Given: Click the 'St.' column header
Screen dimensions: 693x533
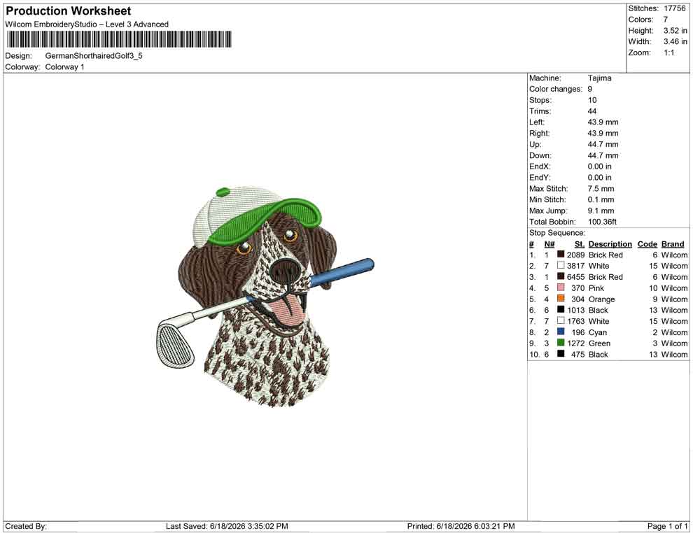Looking at the screenshot, I should tap(580, 243).
